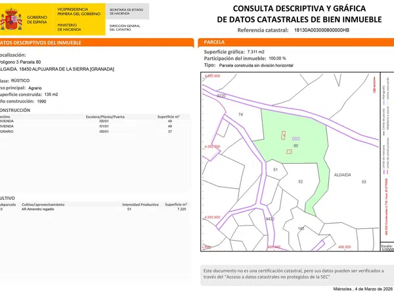Screen dimensions: 394x296
Task: Select construction year '1990'
Action: coord(41,101)
